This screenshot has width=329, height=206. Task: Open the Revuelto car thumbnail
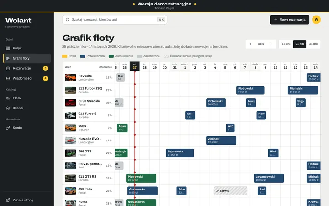(70, 77)
